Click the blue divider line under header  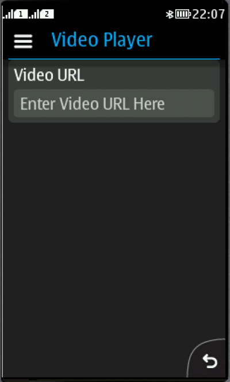pos(114,59)
